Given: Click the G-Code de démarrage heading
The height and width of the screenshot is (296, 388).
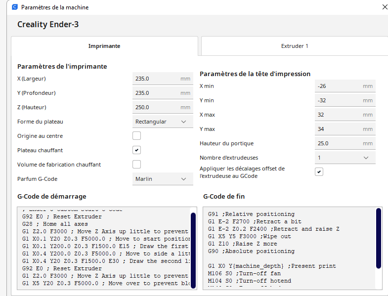Looking at the screenshot, I should [52, 197].
